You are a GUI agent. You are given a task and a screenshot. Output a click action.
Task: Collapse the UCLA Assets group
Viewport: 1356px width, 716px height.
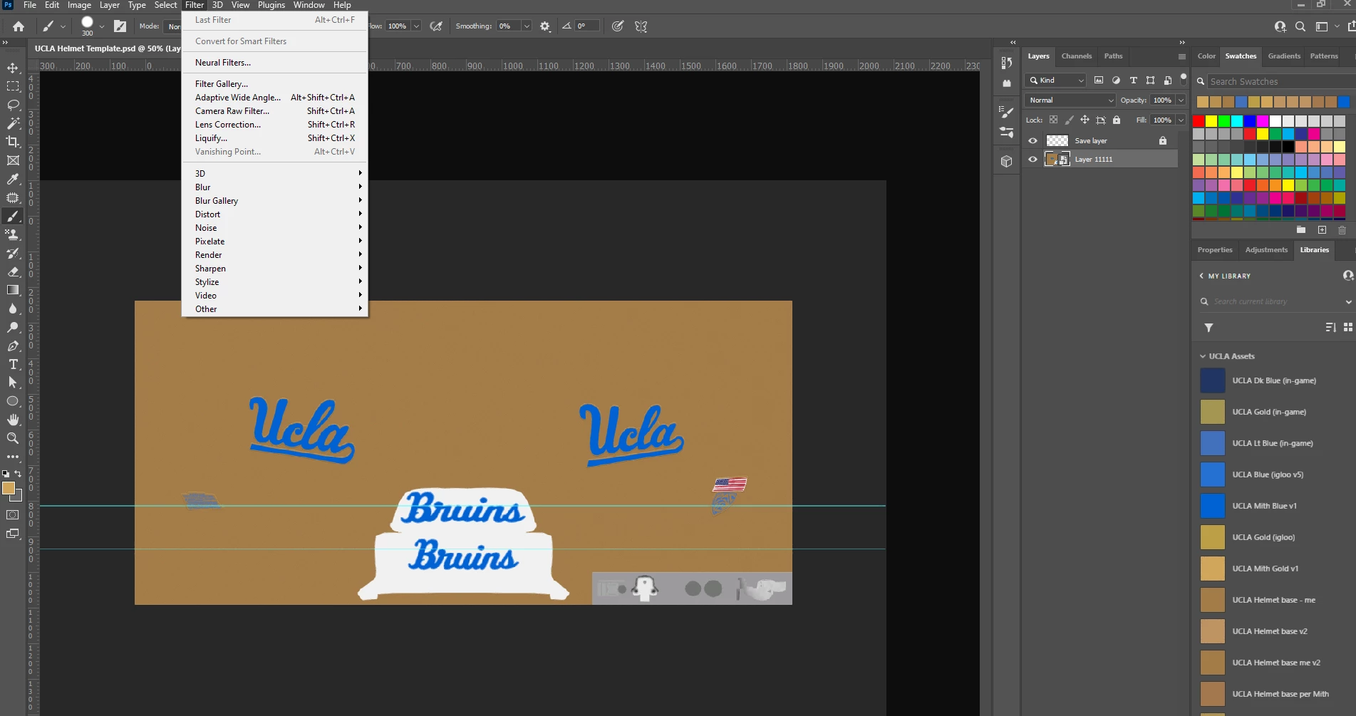1203,356
